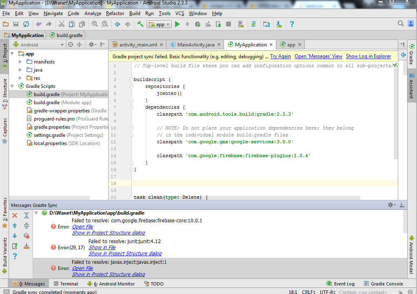
Task: Switch to MainActivity.java tab
Action: [x=195, y=44]
